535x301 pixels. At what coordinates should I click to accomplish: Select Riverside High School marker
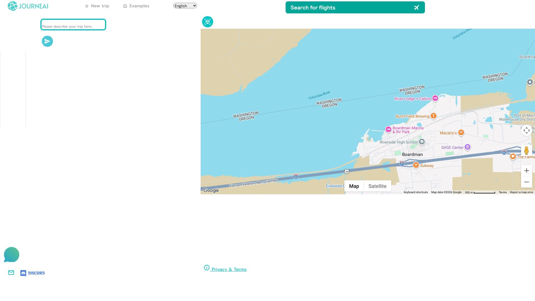(422, 142)
